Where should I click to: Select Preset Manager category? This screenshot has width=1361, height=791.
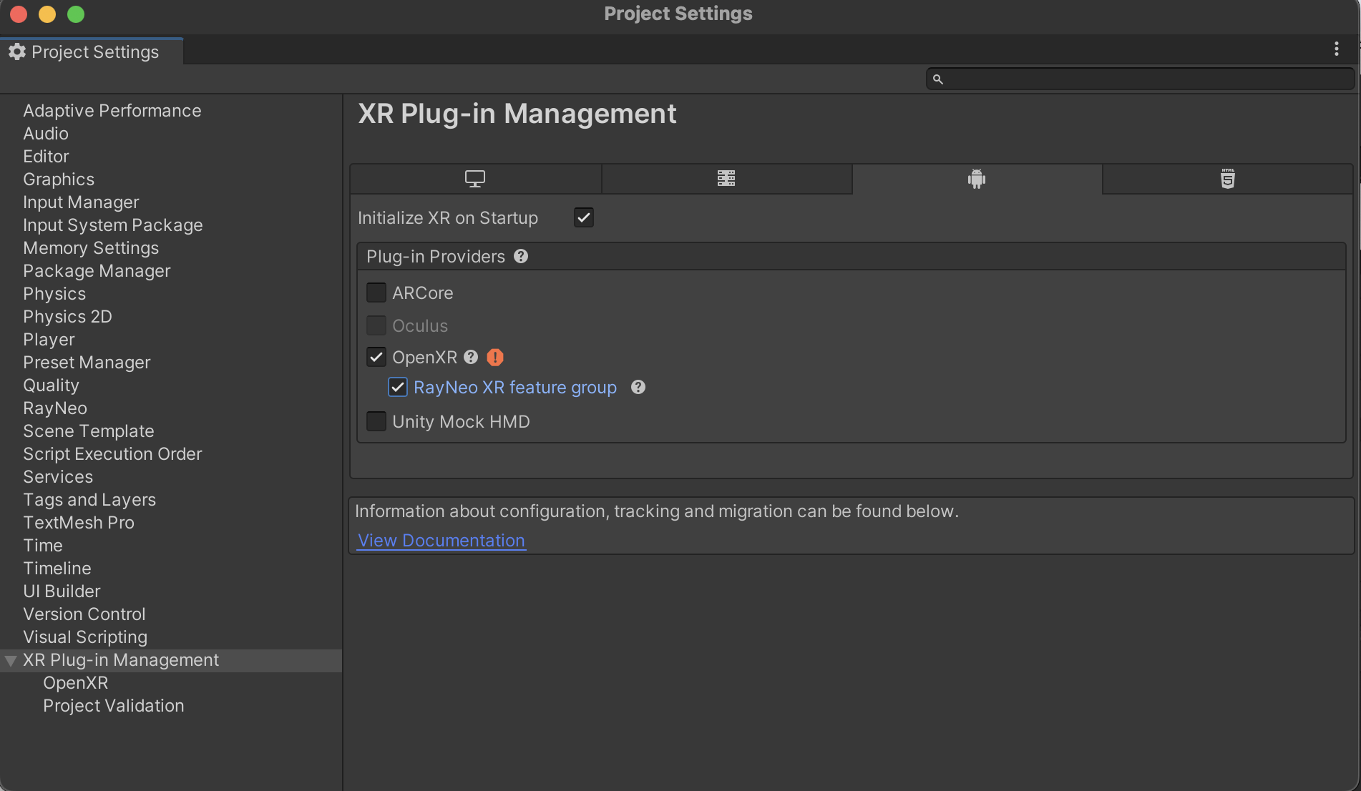click(87, 363)
